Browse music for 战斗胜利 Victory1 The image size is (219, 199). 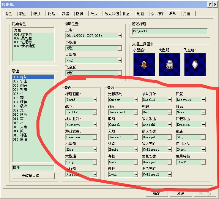[95, 125]
